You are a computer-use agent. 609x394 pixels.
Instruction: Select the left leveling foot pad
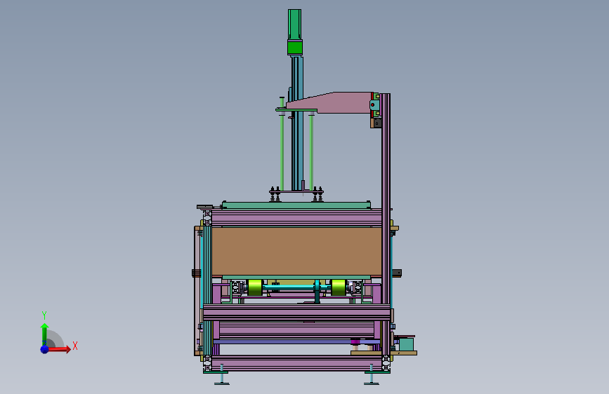click(222, 383)
